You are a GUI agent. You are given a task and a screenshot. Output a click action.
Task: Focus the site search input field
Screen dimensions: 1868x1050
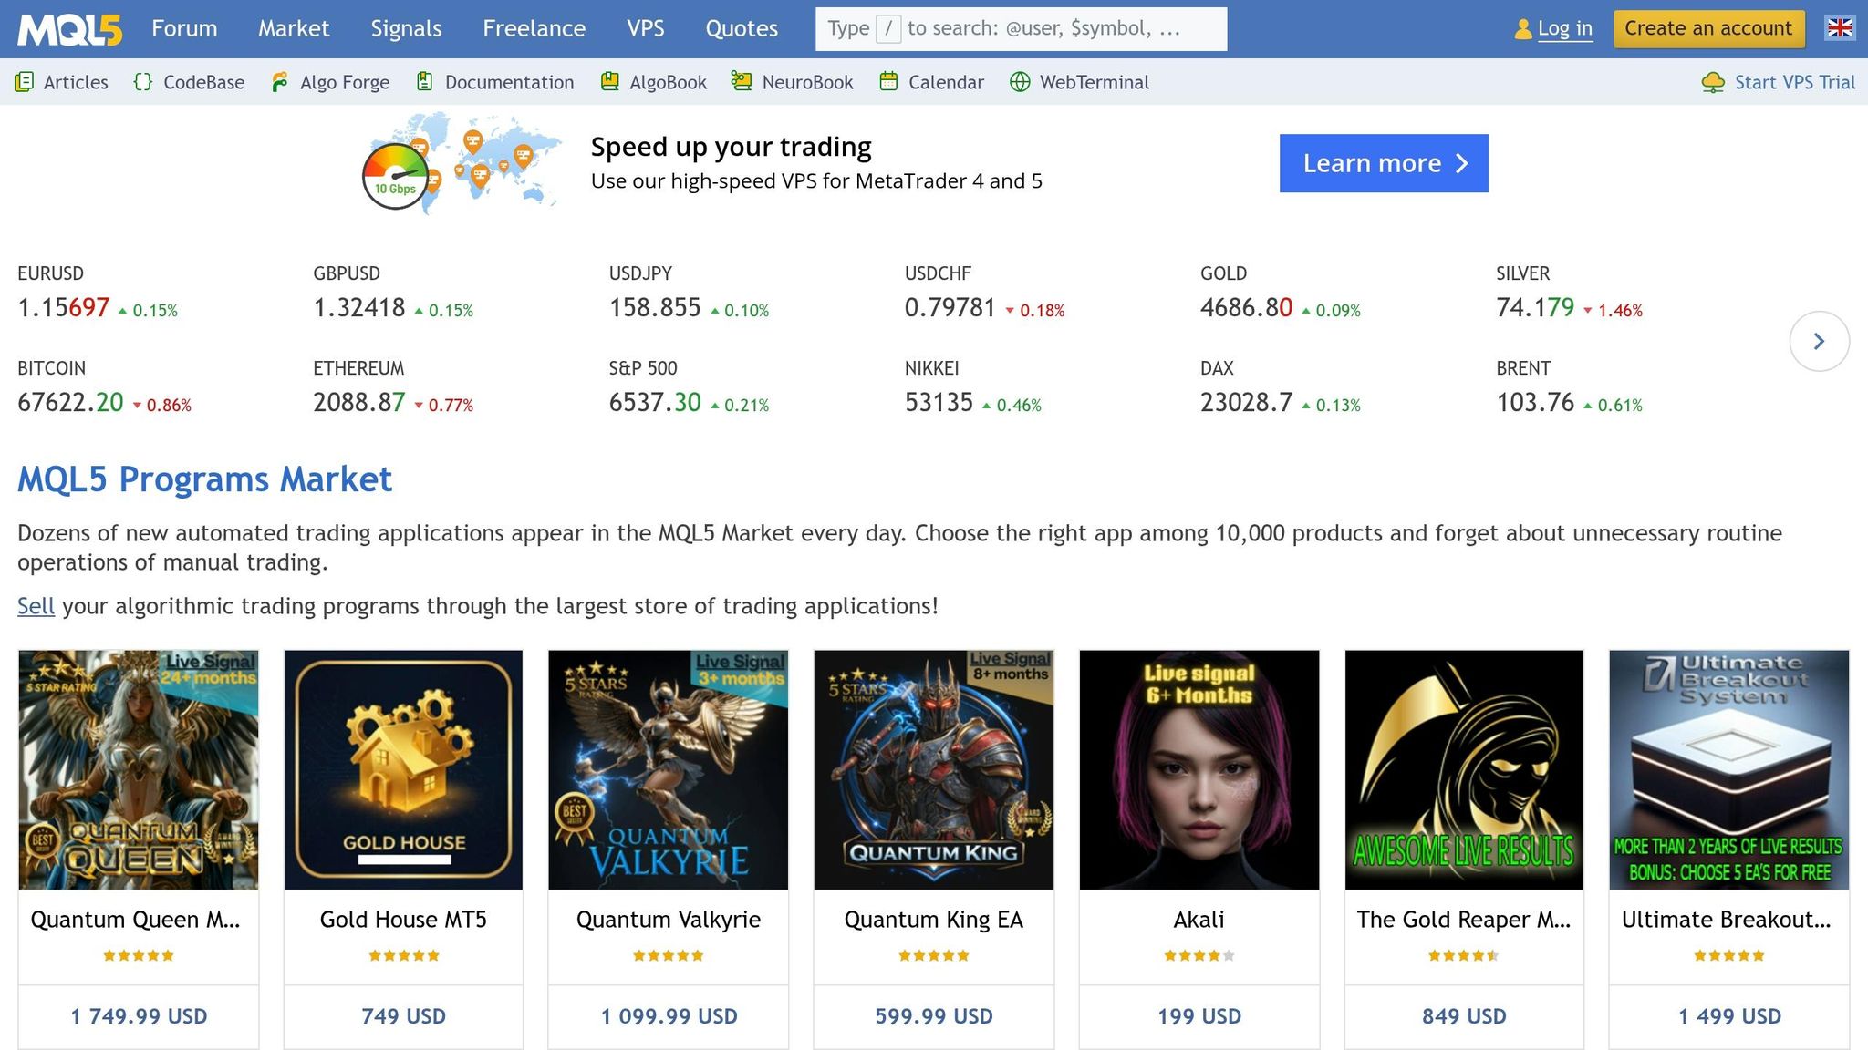1021,29
